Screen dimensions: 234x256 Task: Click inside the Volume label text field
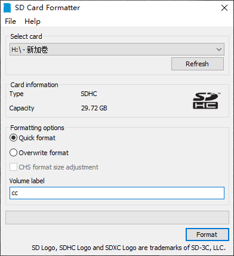[x=117, y=193]
